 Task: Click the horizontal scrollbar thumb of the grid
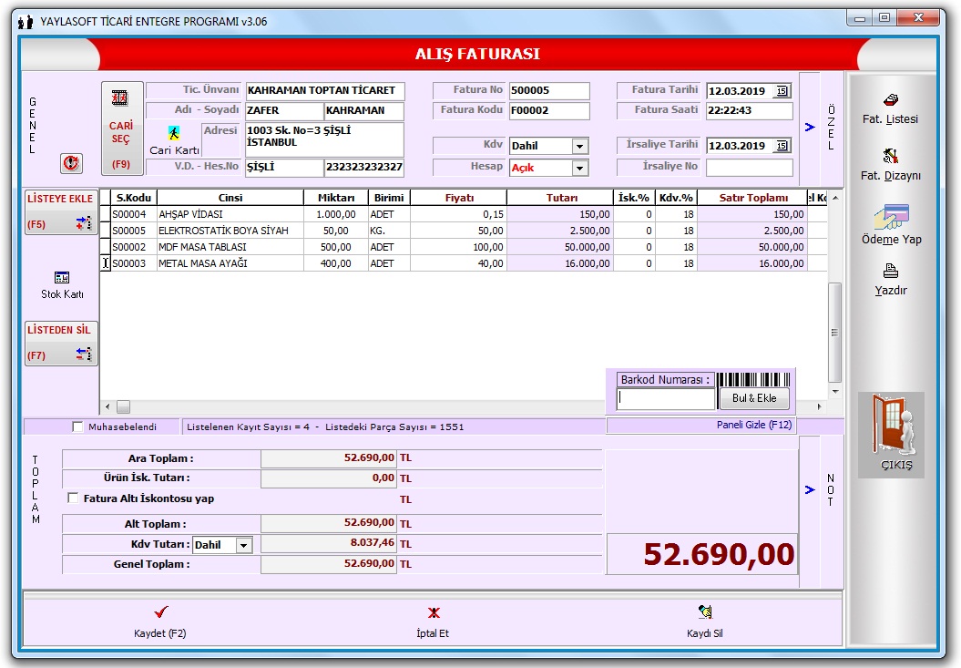(x=123, y=406)
